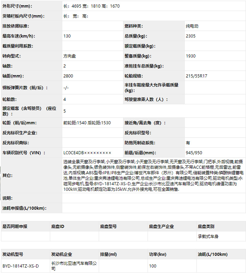The image size is (246, 277).
Task: Select the 轮胎规格 label
Action: [x=133, y=76]
